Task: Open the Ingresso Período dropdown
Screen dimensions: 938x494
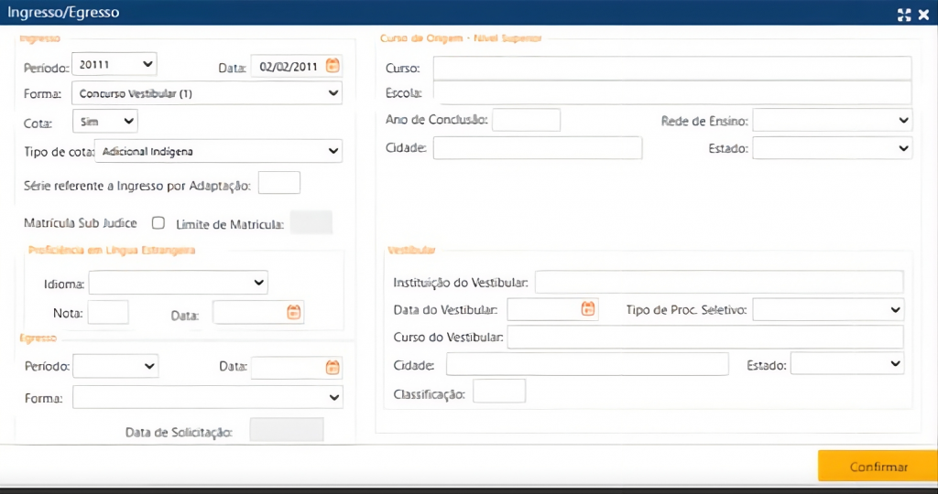Action: pyautogui.click(x=115, y=64)
